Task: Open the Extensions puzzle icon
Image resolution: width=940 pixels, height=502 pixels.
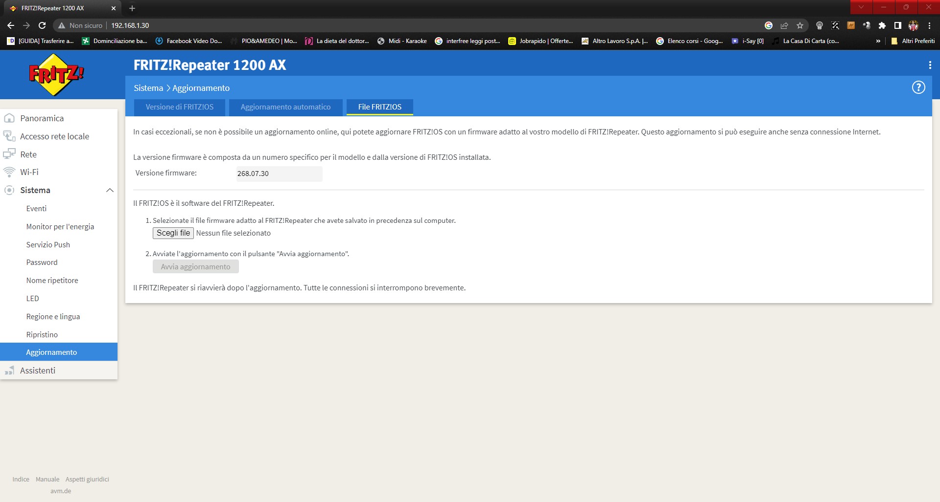Action: (x=882, y=25)
